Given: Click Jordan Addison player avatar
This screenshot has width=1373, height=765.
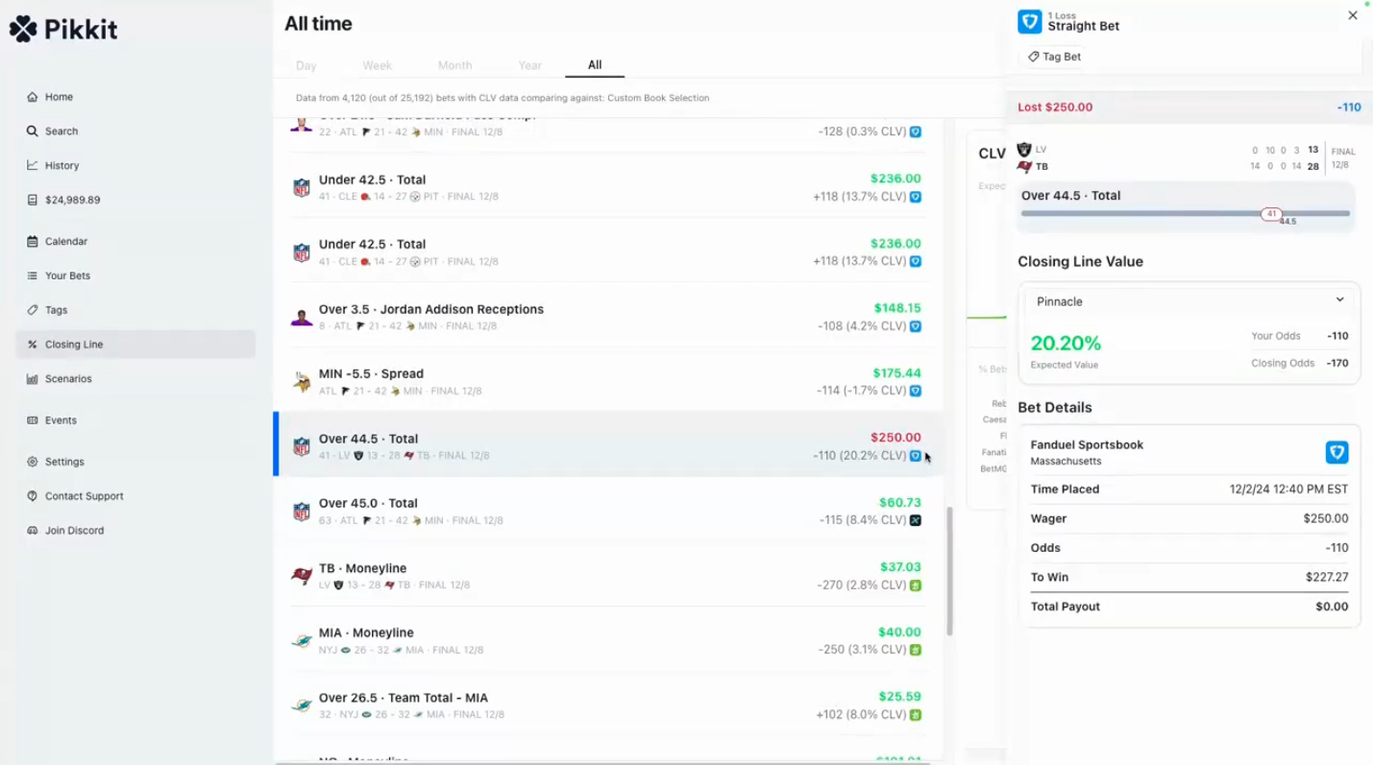Looking at the screenshot, I should pos(302,317).
